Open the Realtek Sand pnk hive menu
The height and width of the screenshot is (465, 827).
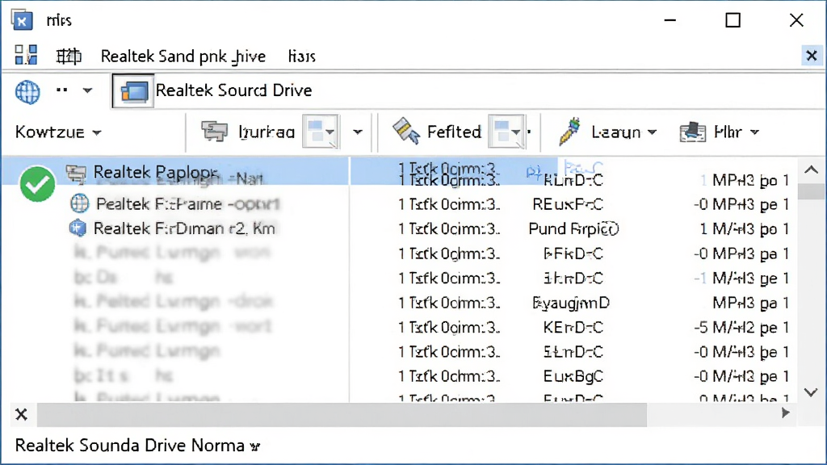(x=183, y=57)
